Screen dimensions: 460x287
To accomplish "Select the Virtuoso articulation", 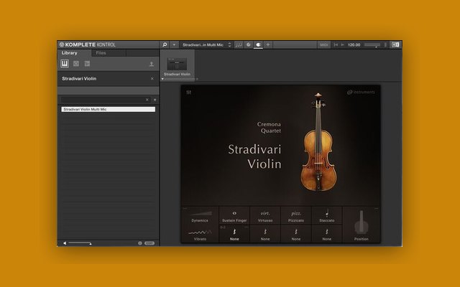I will [265, 216].
